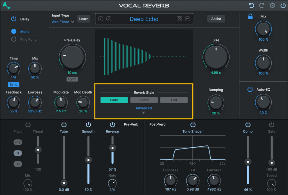288x195 pixels.
Task: Expand the Advanced reverb settings
Action: pos(144,108)
